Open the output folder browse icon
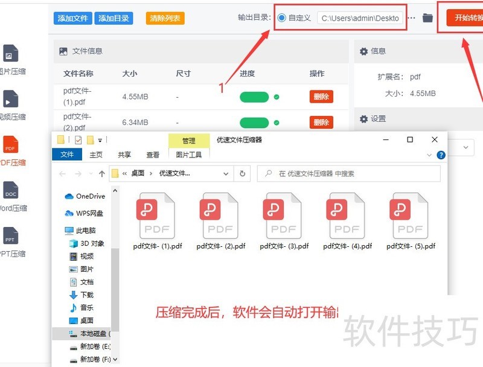This screenshot has height=367, width=483. tap(427, 18)
